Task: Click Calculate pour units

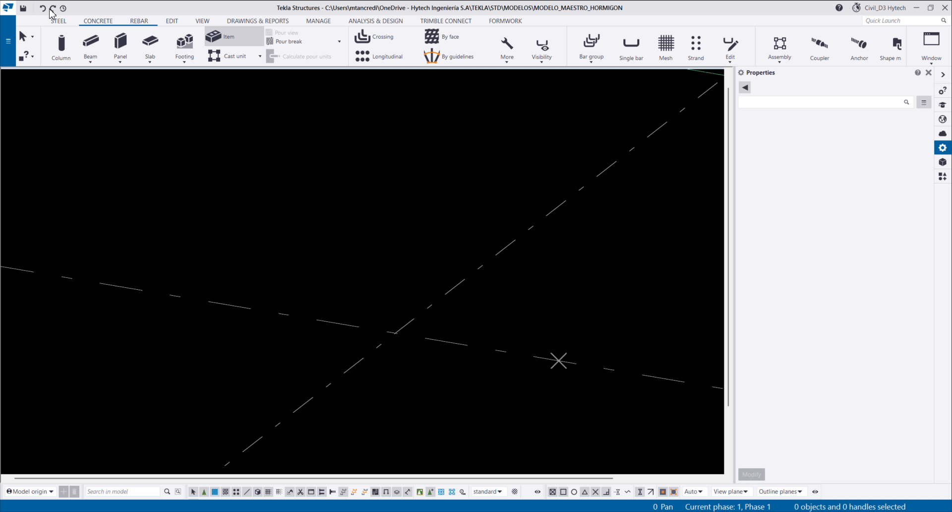Action: point(304,56)
